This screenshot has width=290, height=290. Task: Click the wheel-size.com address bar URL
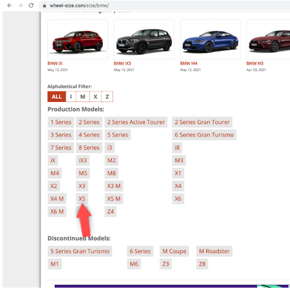click(79, 5)
